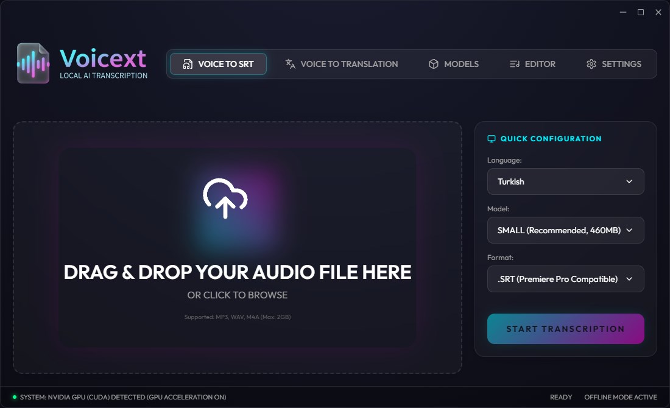Click the 'READY' status text
The height and width of the screenshot is (408, 670).
coord(561,397)
